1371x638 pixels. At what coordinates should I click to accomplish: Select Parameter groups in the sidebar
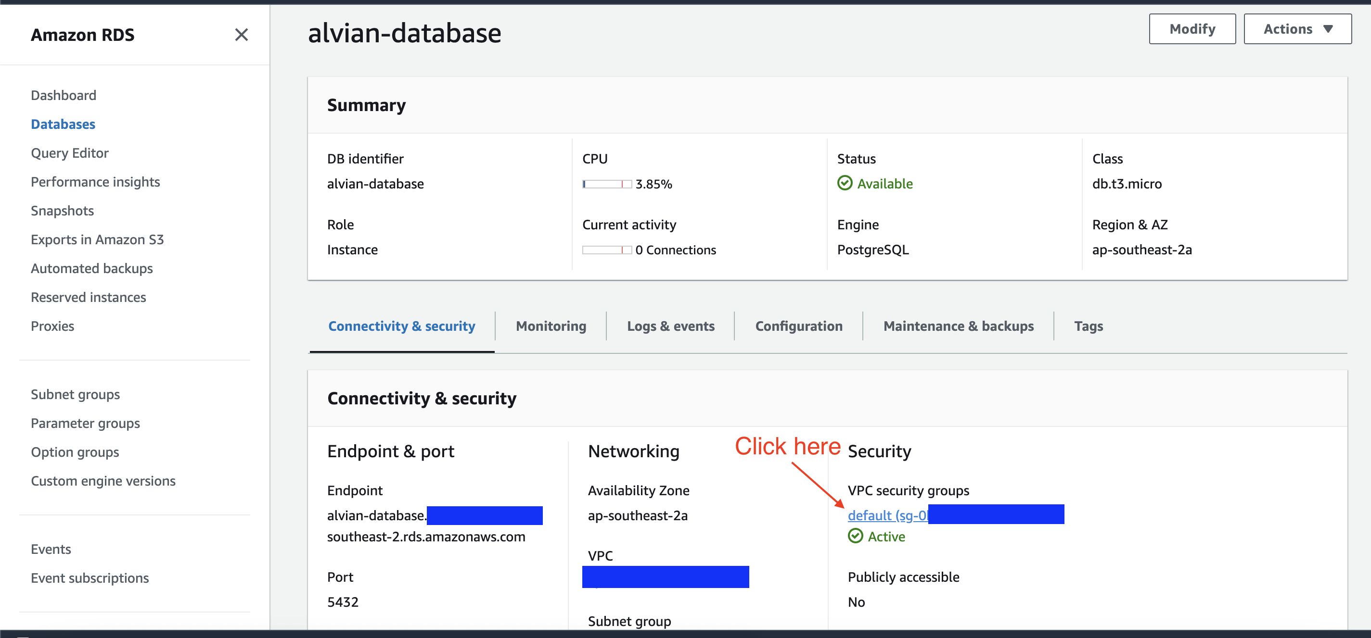85,423
